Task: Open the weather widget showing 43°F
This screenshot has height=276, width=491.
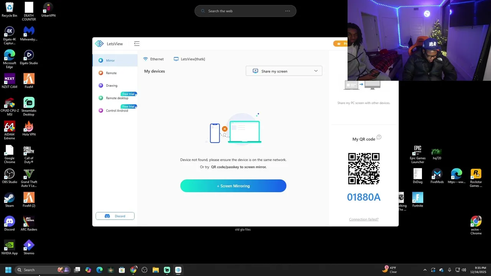Action: (389, 270)
